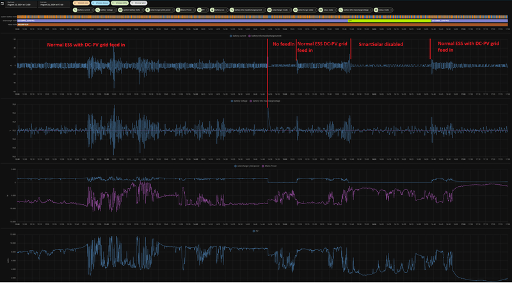Remove the system battery state chip
This screenshot has width=512, height=284.
(142, 10)
